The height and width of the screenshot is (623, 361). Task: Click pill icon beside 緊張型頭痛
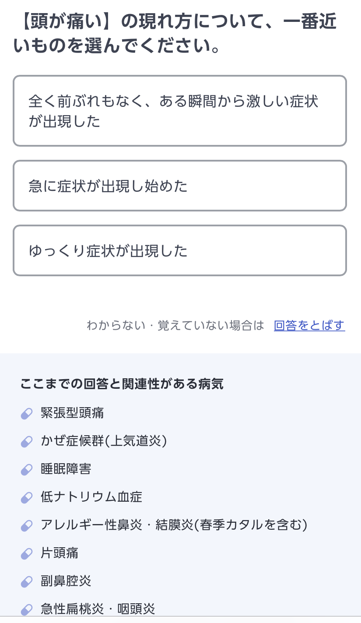coord(27,413)
